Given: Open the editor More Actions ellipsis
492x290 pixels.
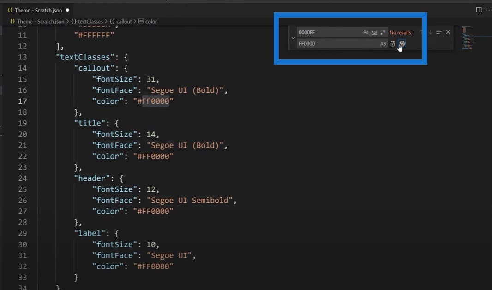Looking at the screenshot, I should coord(489,10).
